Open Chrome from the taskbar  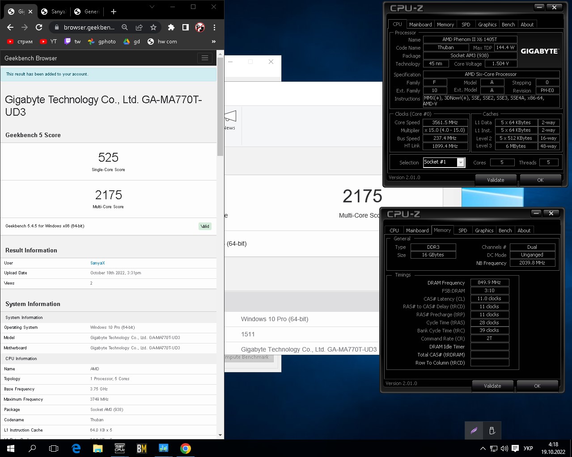pyautogui.click(x=185, y=448)
